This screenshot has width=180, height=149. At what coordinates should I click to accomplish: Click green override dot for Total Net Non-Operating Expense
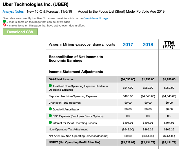point(50,86)
